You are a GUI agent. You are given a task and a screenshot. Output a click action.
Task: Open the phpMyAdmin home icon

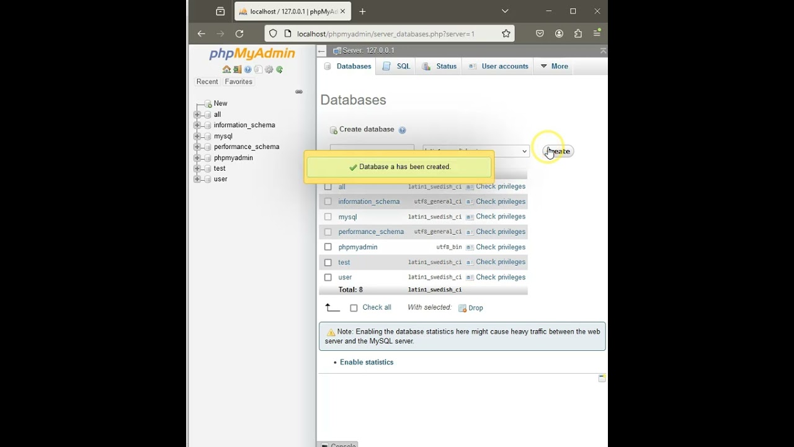point(226,70)
